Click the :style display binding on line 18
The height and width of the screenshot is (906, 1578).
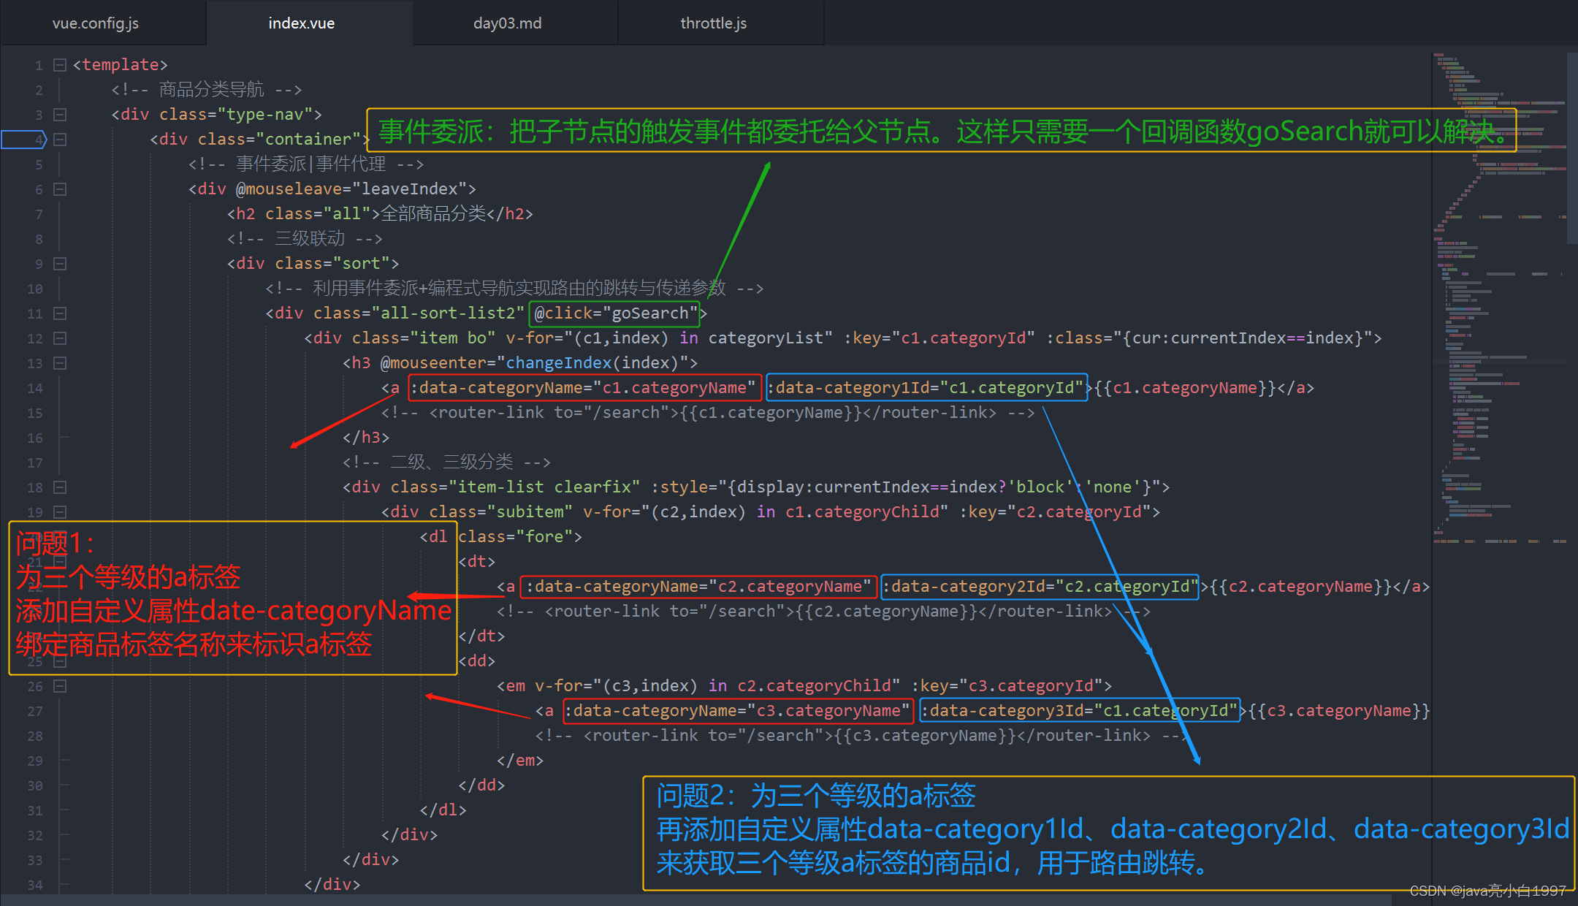click(905, 487)
